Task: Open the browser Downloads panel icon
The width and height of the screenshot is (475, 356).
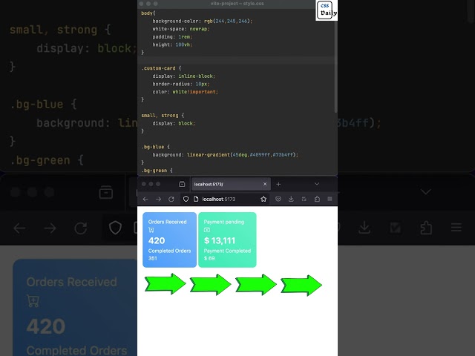Action: coord(291,199)
